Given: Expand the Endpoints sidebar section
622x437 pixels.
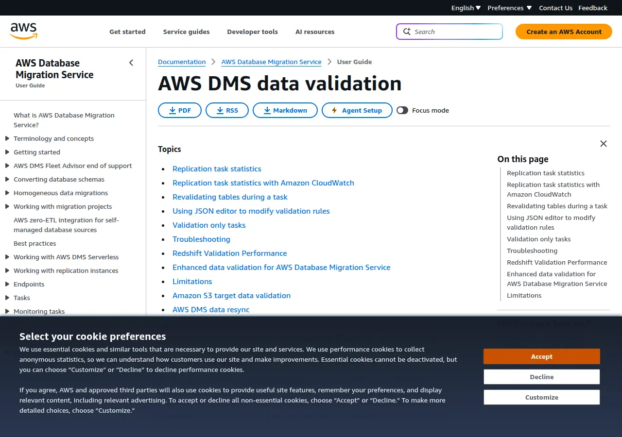Looking at the screenshot, I should click(x=7, y=284).
